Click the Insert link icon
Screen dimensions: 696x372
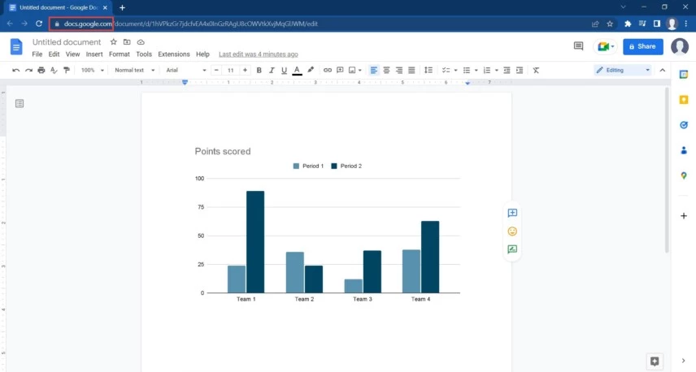tap(328, 70)
